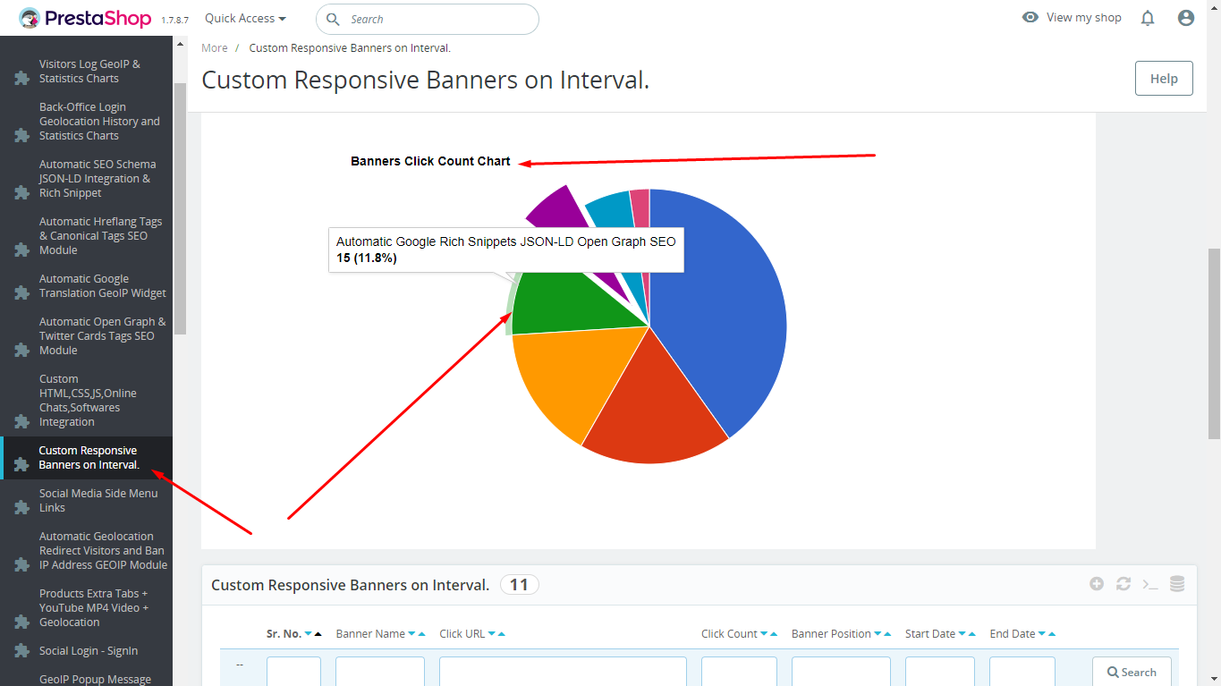This screenshot has height=686, width=1221.
Task: Sort Banner Name descending arrow
Action: [411, 634]
